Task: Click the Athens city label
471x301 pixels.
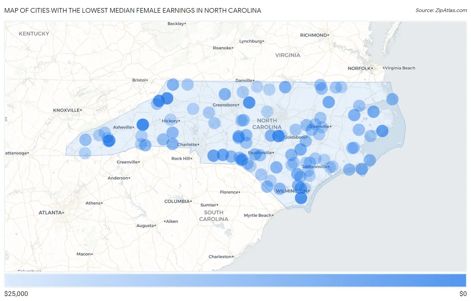Action: 93,203
